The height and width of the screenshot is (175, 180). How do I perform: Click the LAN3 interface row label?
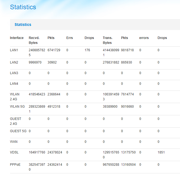pyautogui.click(x=14, y=73)
